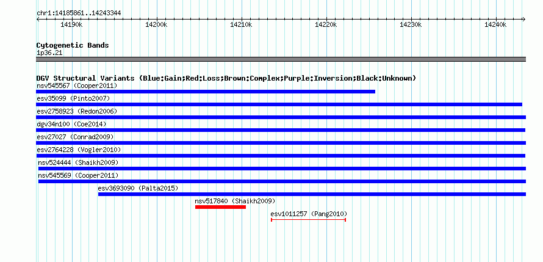
Task: Click the 14200k ruler label
Action: tap(157, 24)
